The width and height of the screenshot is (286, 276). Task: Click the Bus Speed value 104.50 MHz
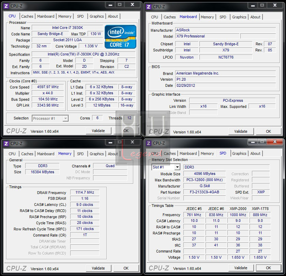[x=48, y=99]
